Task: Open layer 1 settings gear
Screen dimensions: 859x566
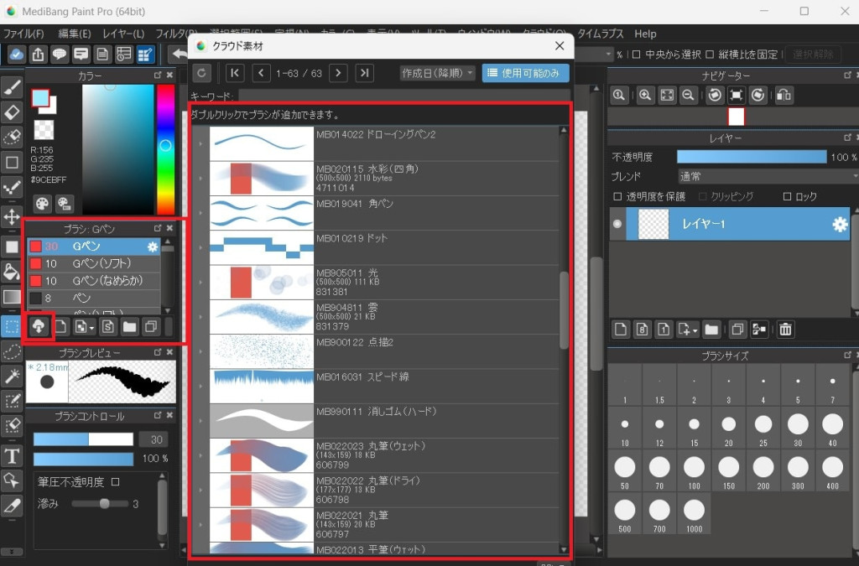Action: pyautogui.click(x=839, y=225)
